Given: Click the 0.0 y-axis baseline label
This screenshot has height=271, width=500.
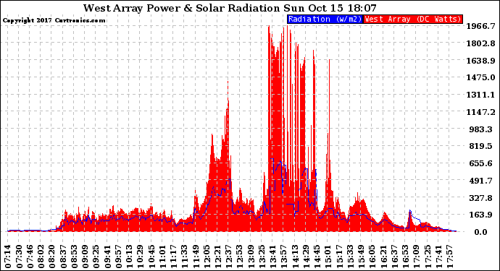Looking at the screenshot, I should click(480, 232).
